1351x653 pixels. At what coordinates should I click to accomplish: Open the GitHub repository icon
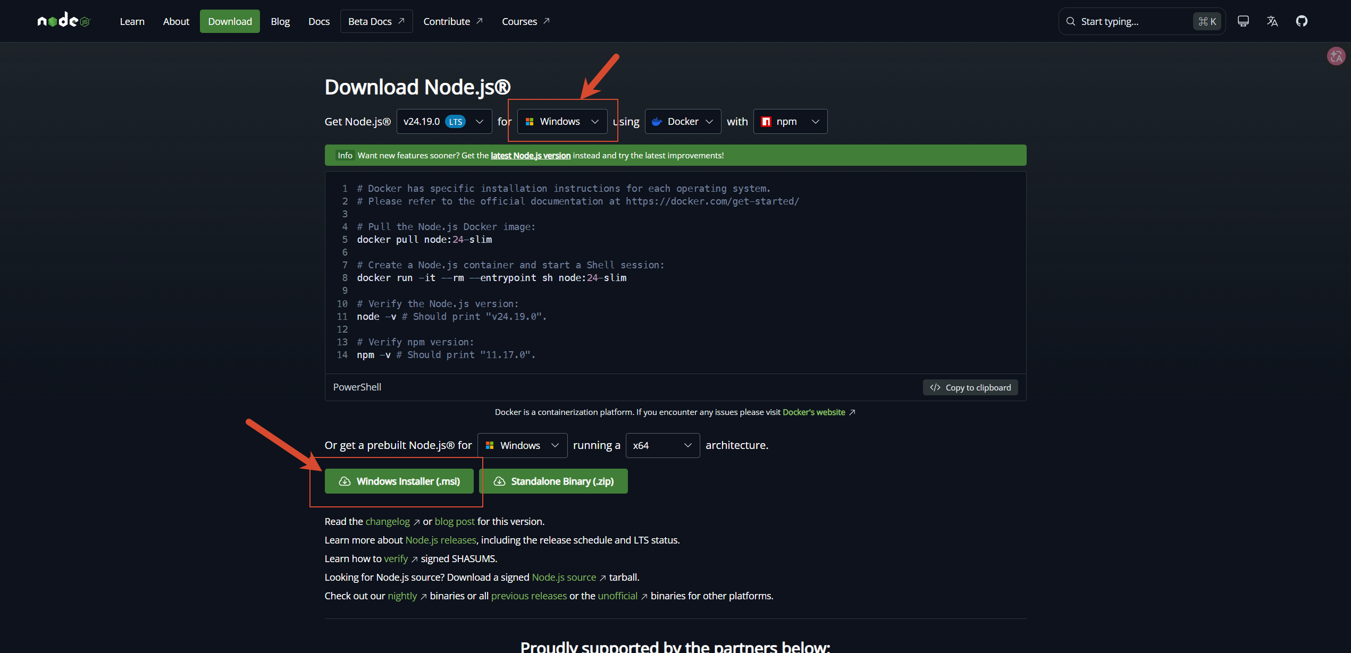(1302, 21)
